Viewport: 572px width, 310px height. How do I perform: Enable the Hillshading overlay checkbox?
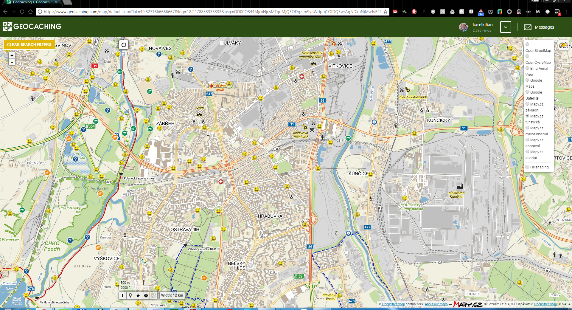(527, 167)
